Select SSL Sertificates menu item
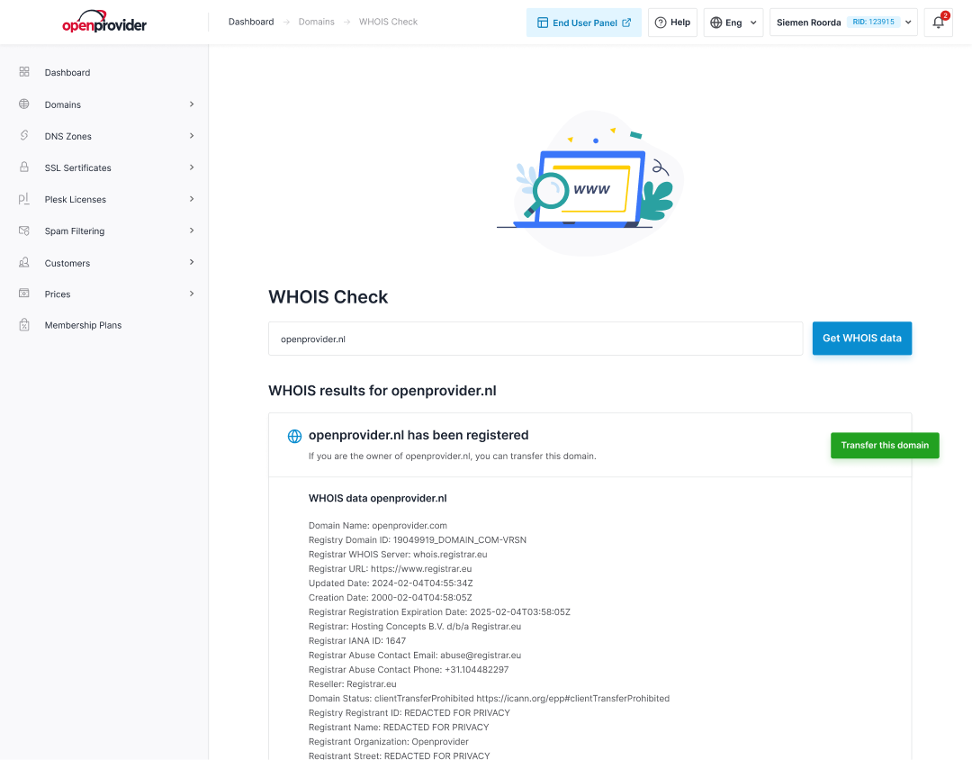The image size is (972, 760). pos(78,167)
